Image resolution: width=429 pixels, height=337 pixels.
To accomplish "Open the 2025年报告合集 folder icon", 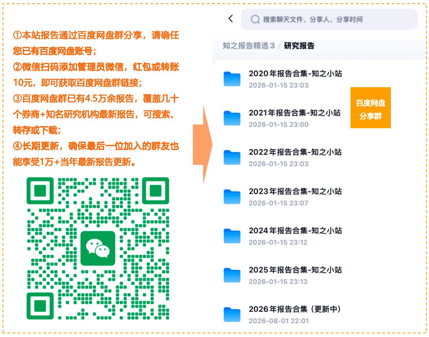I will (x=232, y=275).
